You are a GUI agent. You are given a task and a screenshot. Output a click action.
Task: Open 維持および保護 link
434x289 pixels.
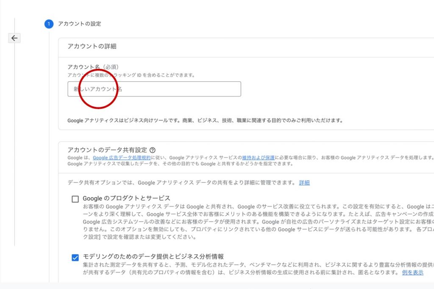click(x=258, y=158)
